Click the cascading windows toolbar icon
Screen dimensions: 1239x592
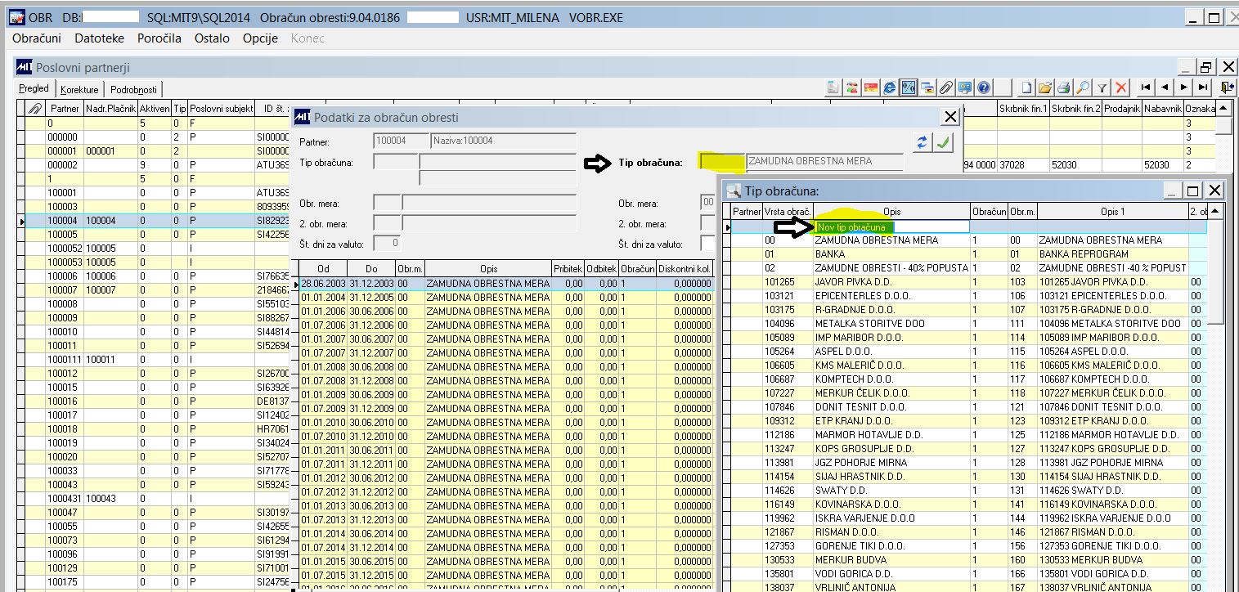[927, 87]
